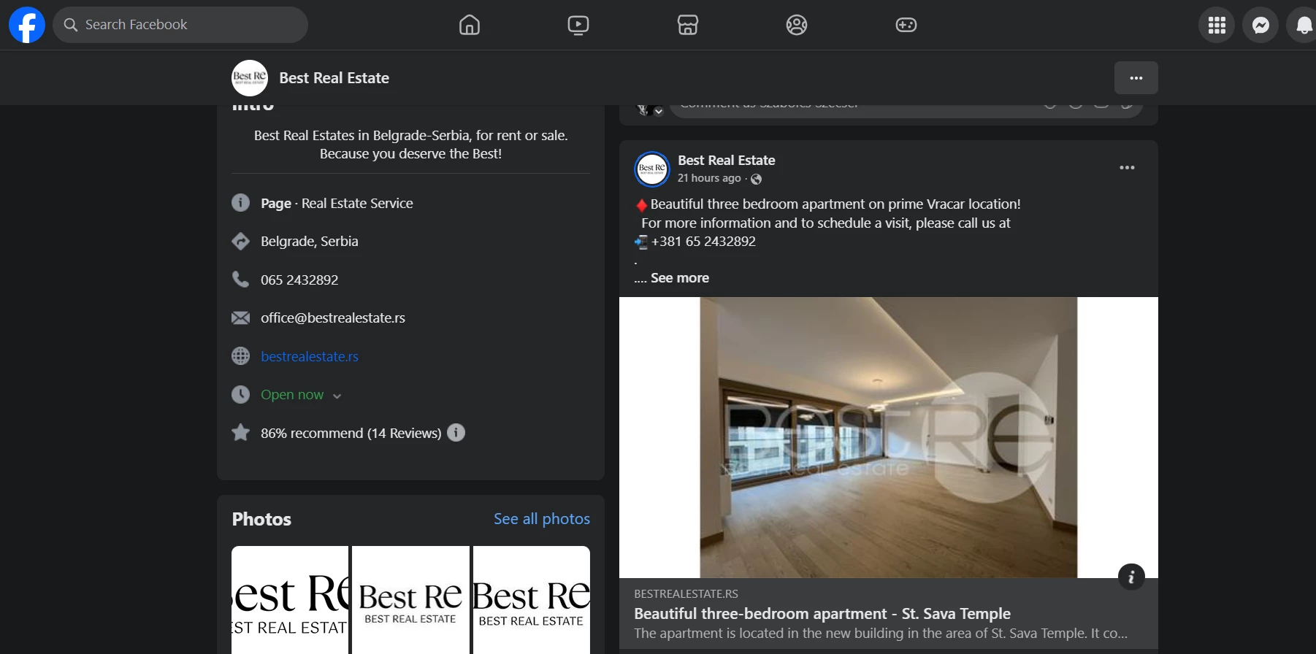Click the website globe icon in Intro
Image resolution: width=1316 pixels, height=654 pixels.
(x=240, y=356)
